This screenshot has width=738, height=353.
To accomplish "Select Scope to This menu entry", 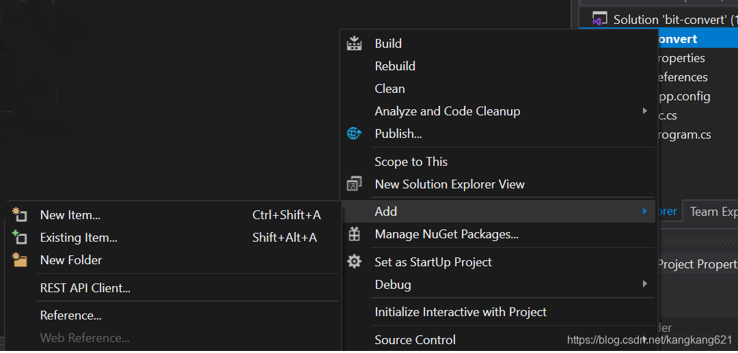I will pyautogui.click(x=411, y=162).
